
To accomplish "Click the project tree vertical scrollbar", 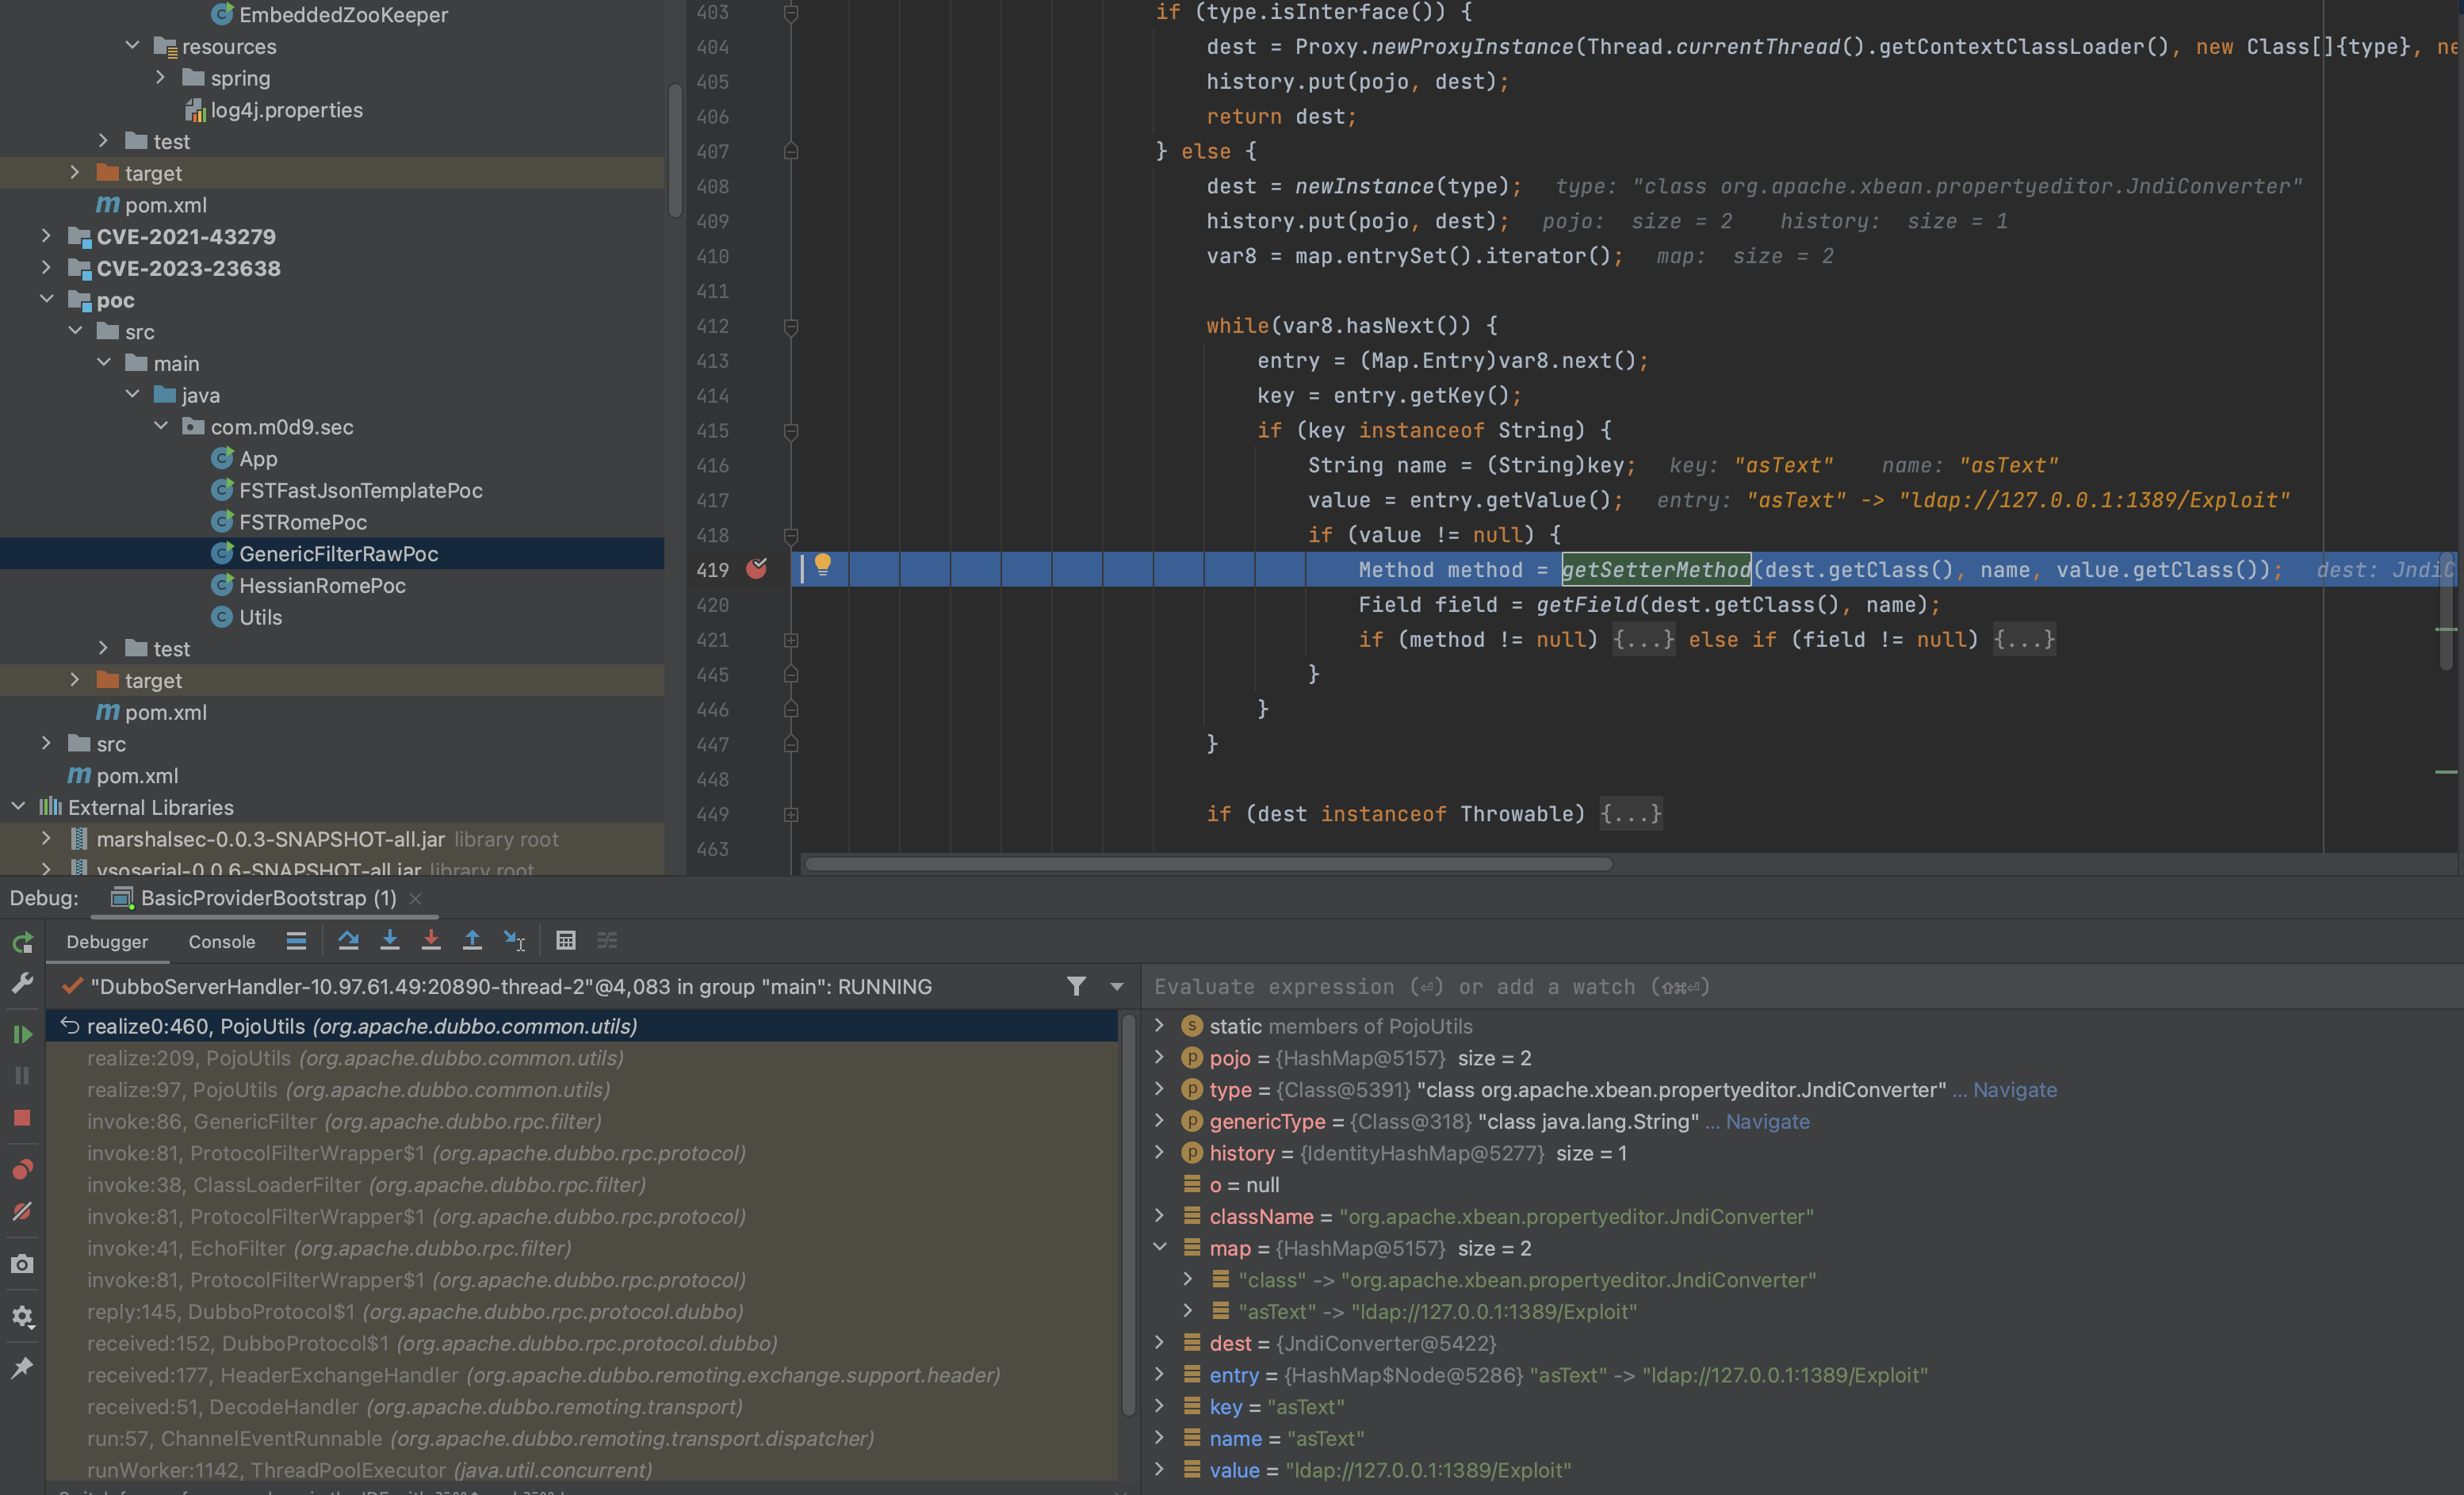I will click(675, 150).
